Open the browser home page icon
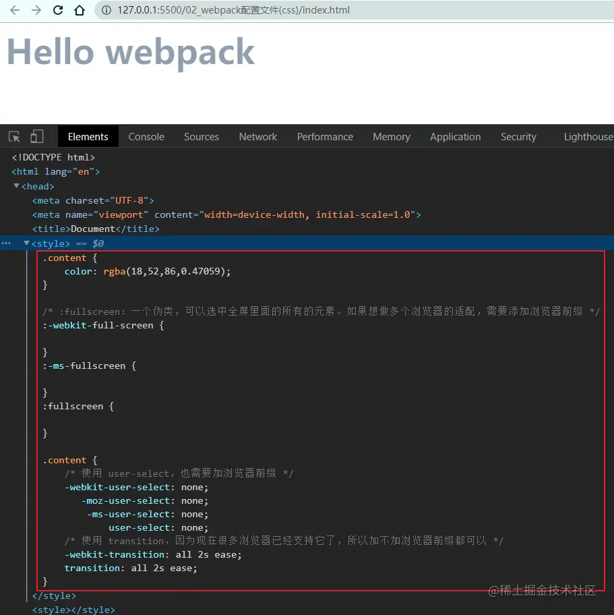614x615 pixels. [80, 10]
